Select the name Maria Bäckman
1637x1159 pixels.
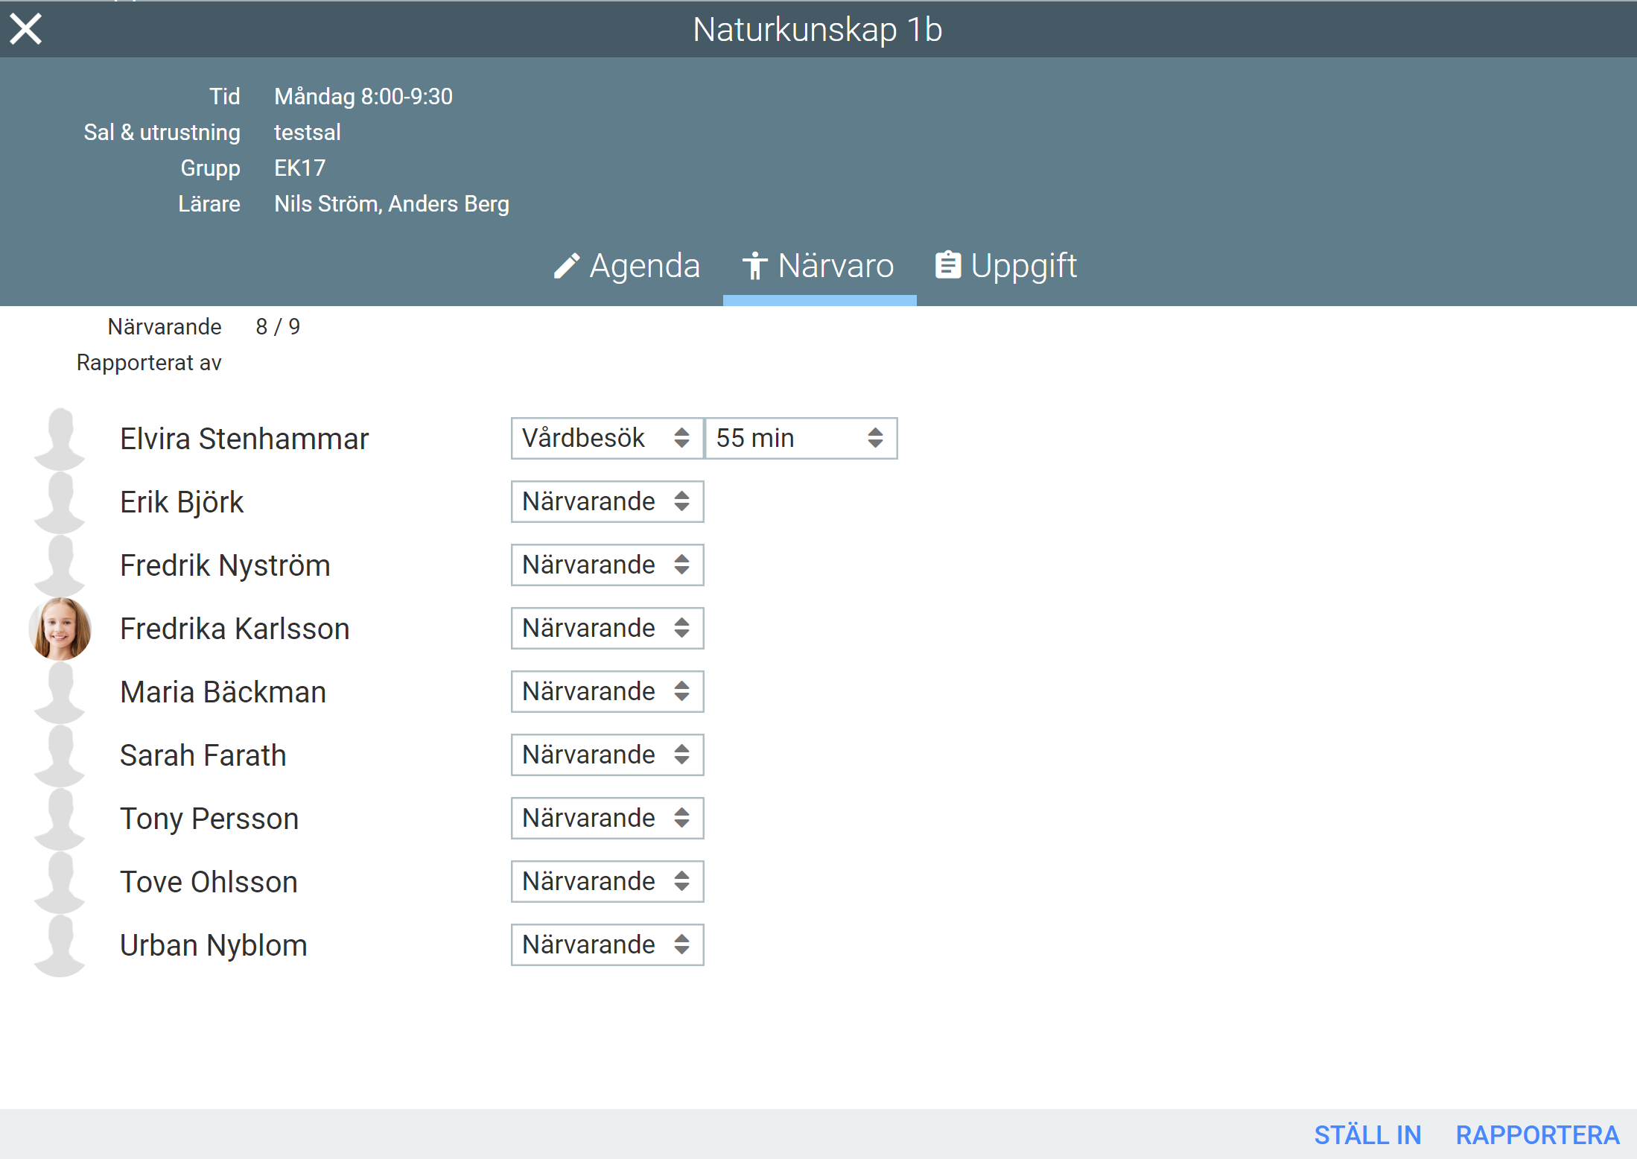(x=223, y=692)
